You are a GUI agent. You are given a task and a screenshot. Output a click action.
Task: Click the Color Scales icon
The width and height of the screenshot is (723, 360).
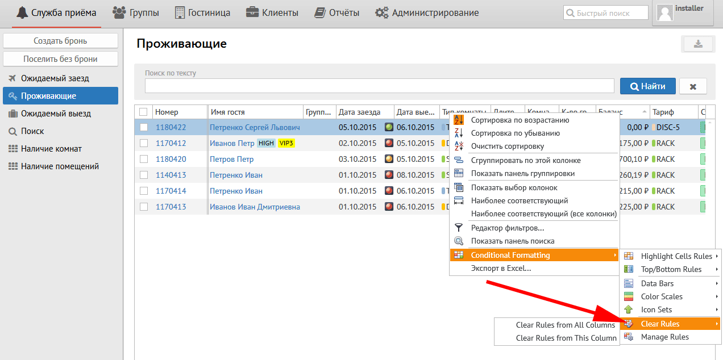629,296
